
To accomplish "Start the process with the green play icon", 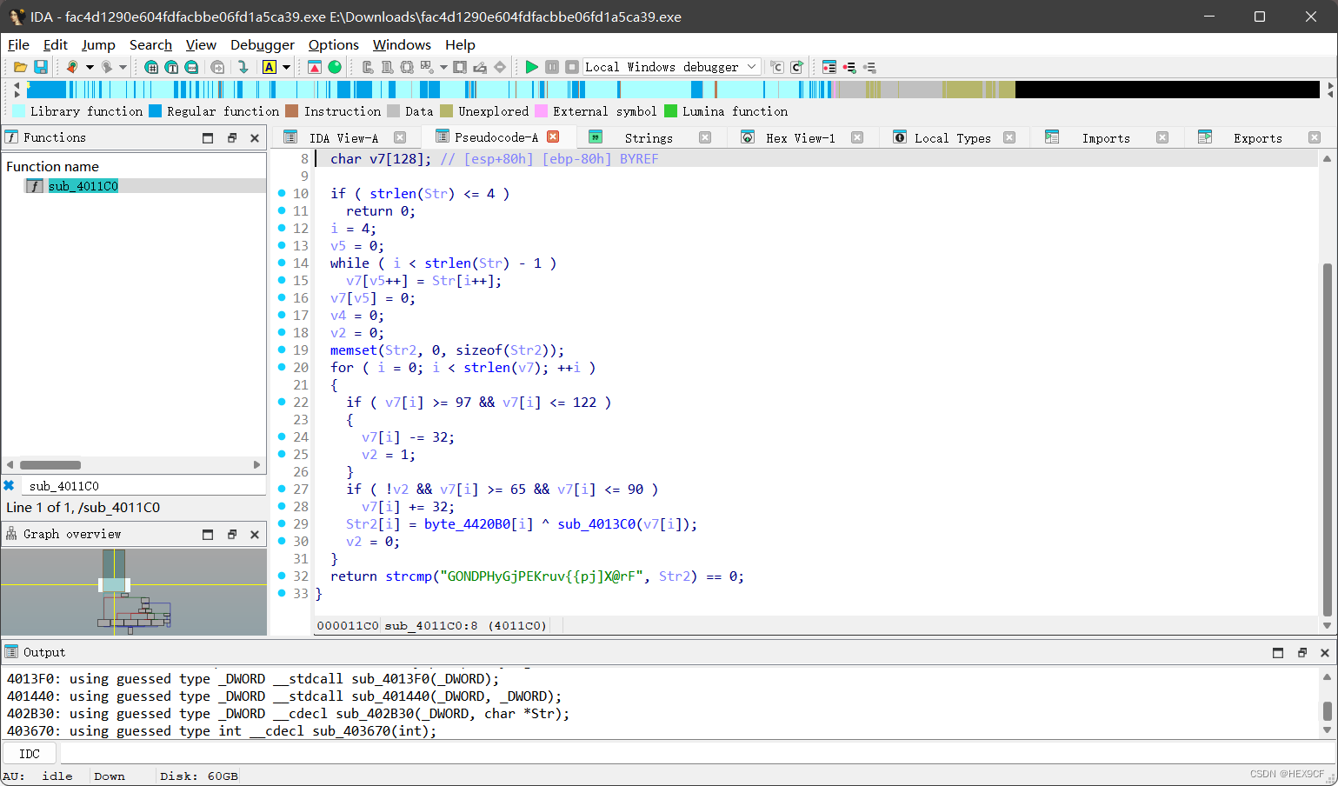I will [x=532, y=66].
